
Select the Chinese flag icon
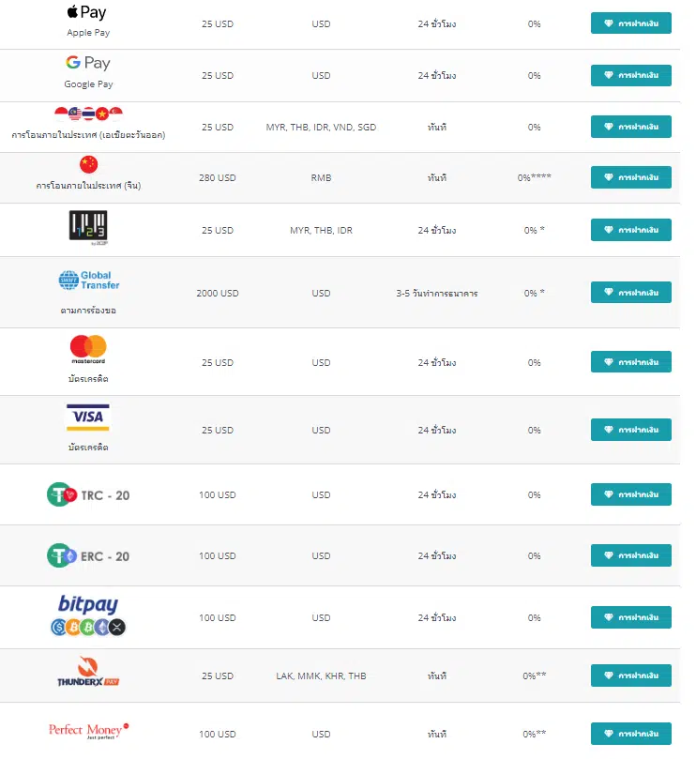pos(88,164)
